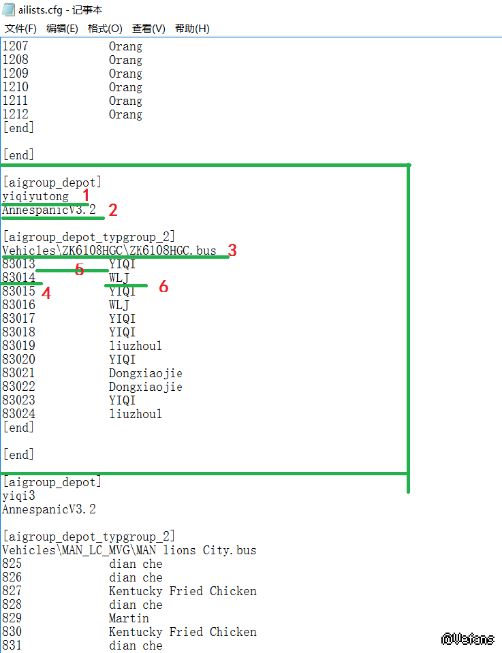Screen dimensions: 502x653
Task: Click Martin in row 829
Action: click(x=129, y=618)
